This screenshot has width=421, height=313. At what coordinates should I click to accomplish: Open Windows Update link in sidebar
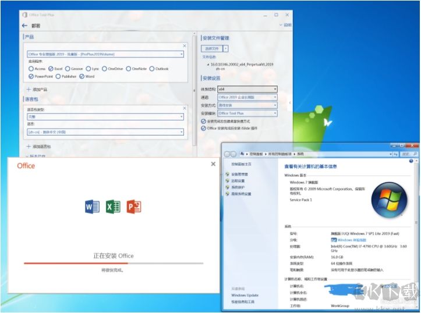(x=245, y=296)
